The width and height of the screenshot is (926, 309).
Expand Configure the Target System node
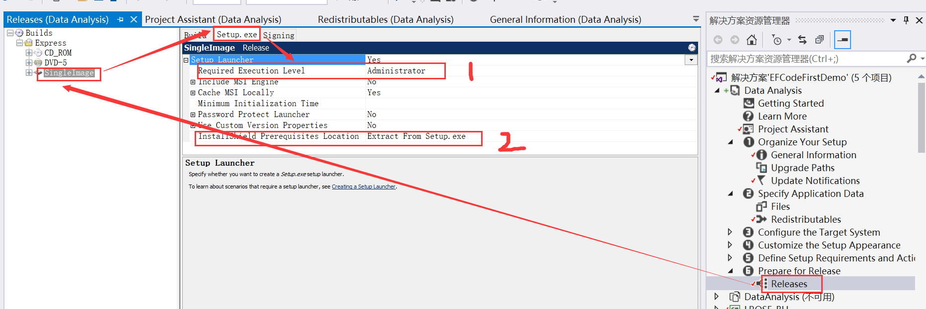[x=730, y=232]
